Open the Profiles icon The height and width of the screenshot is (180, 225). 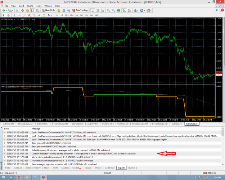click(10, 10)
